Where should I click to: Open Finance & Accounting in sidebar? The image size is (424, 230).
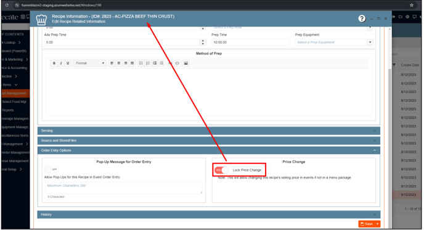click(15, 68)
